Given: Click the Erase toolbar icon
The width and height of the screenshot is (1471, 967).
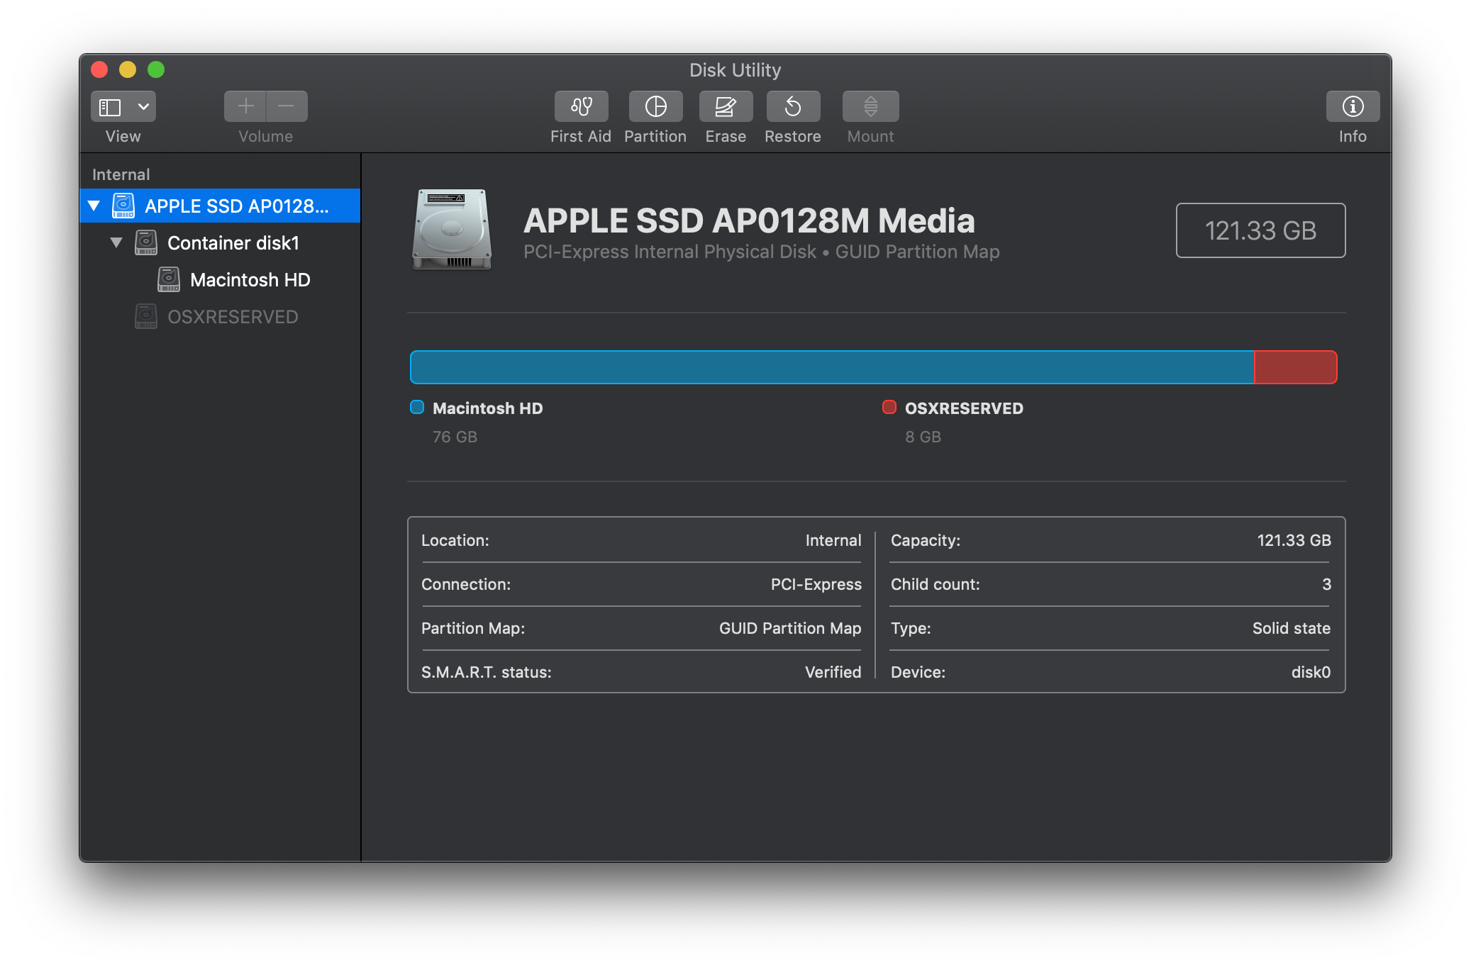Looking at the screenshot, I should (726, 106).
